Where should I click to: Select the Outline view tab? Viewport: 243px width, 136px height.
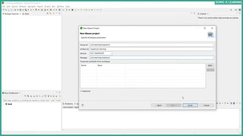[203, 14]
